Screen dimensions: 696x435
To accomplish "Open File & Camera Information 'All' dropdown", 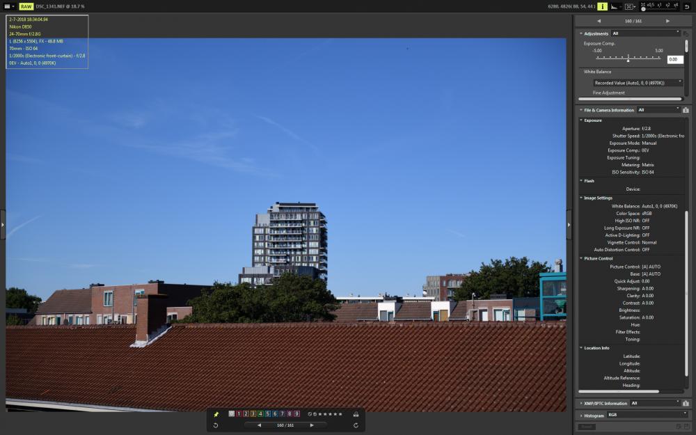I will click(658, 110).
